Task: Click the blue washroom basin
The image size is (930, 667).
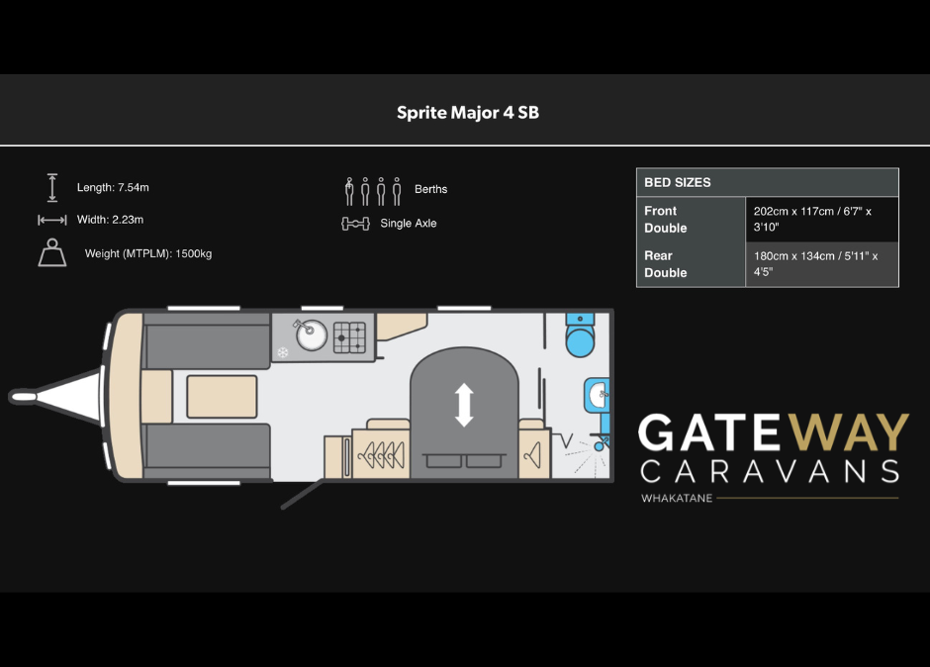Action: (x=598, y=397)
